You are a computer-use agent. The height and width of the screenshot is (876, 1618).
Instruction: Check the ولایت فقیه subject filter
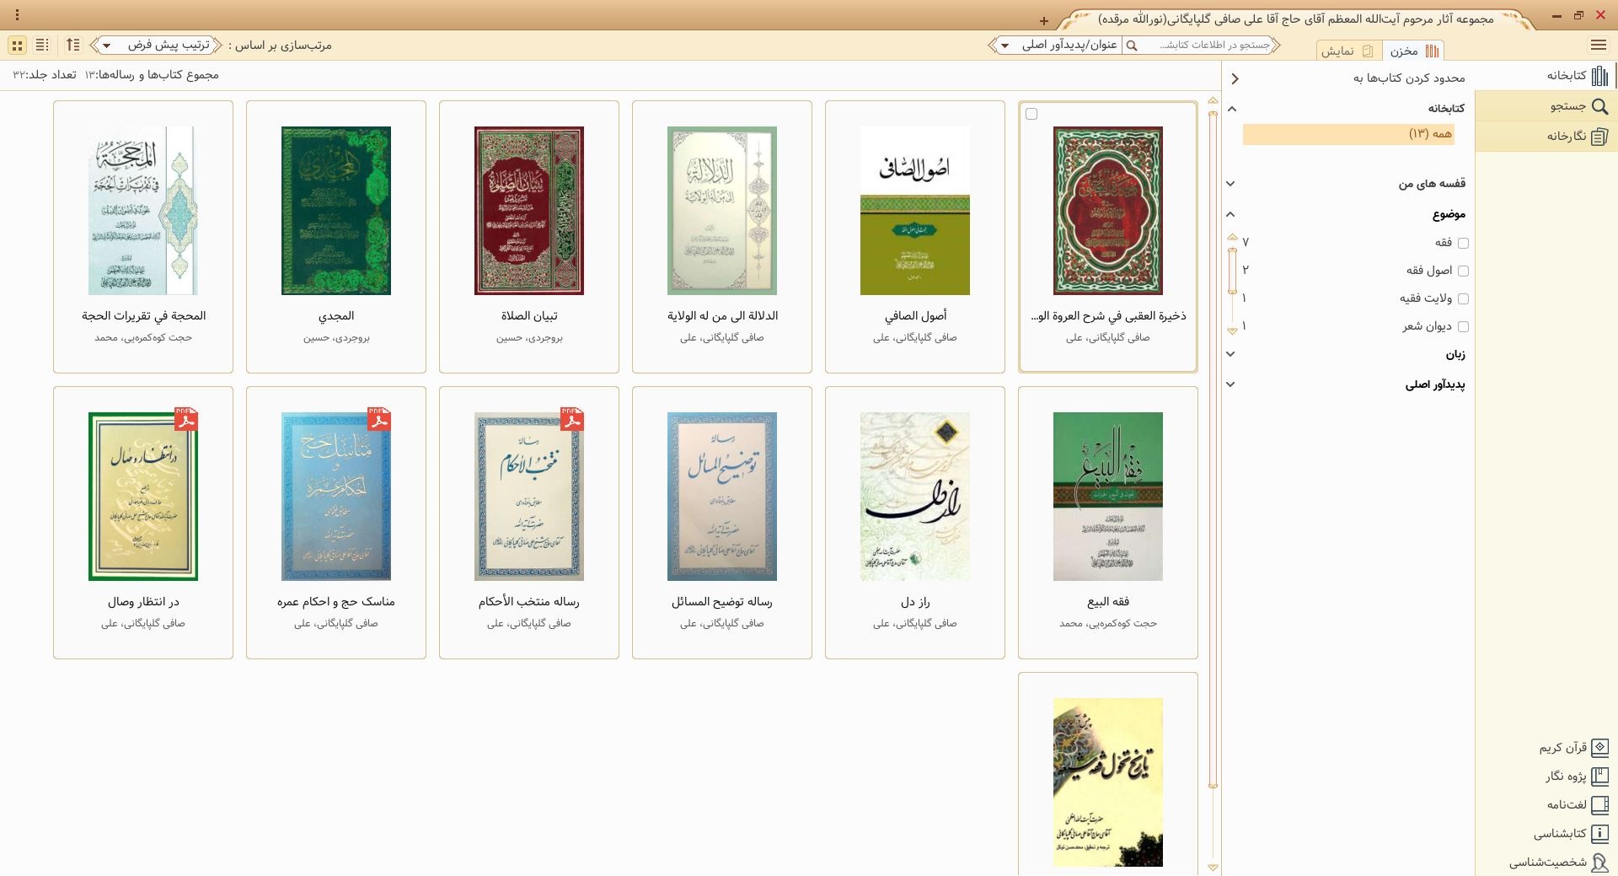point(1463,298)
